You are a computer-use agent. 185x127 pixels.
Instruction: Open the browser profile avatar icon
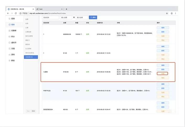click(172, 13)
